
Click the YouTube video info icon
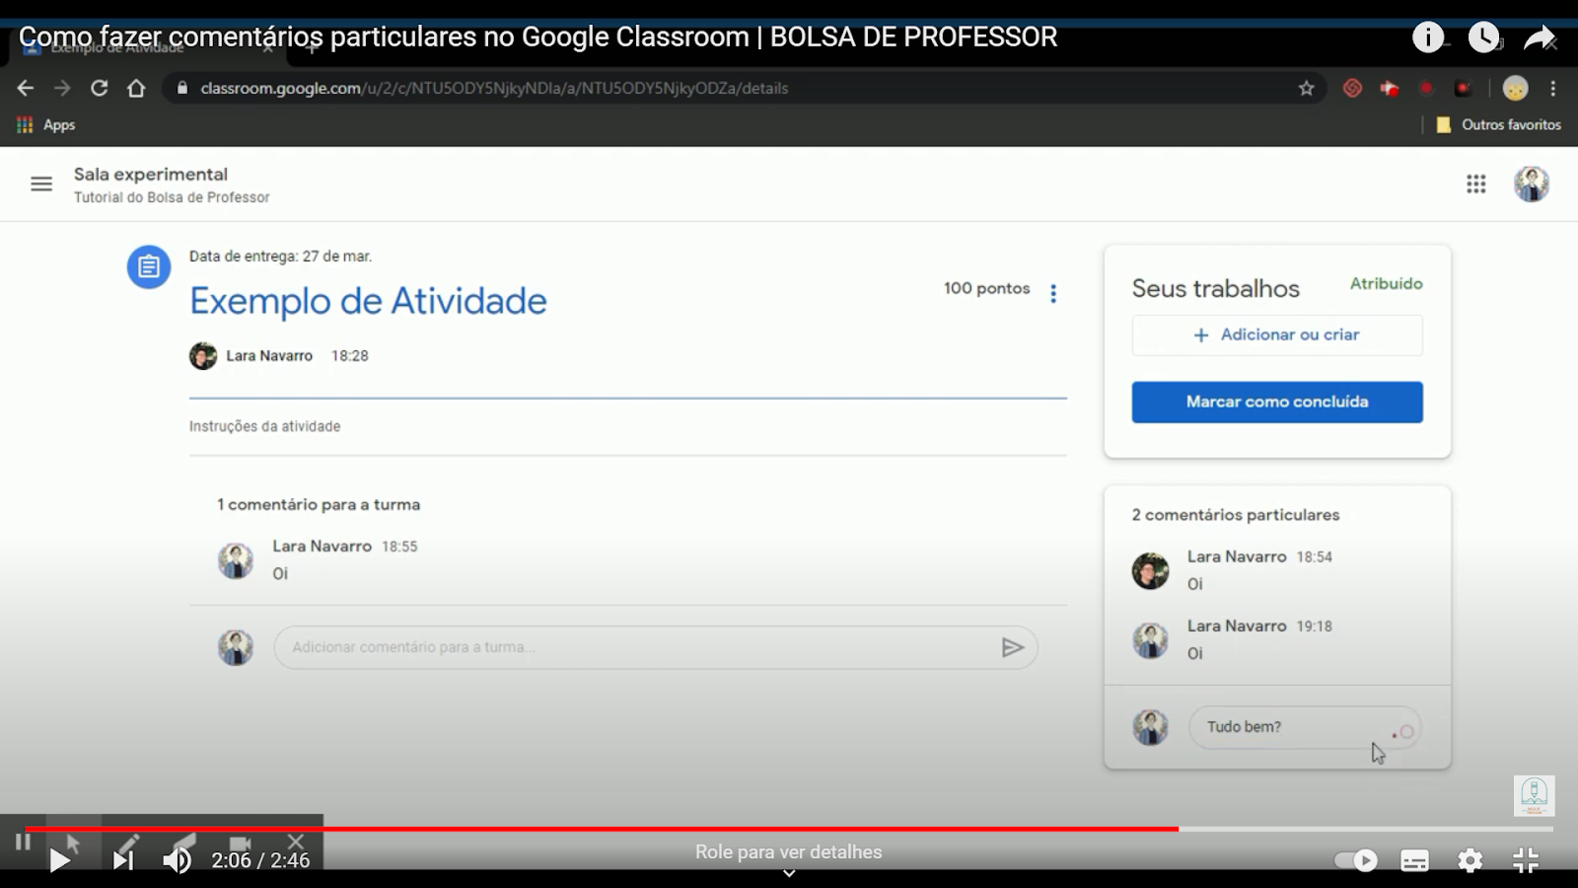1427,37
